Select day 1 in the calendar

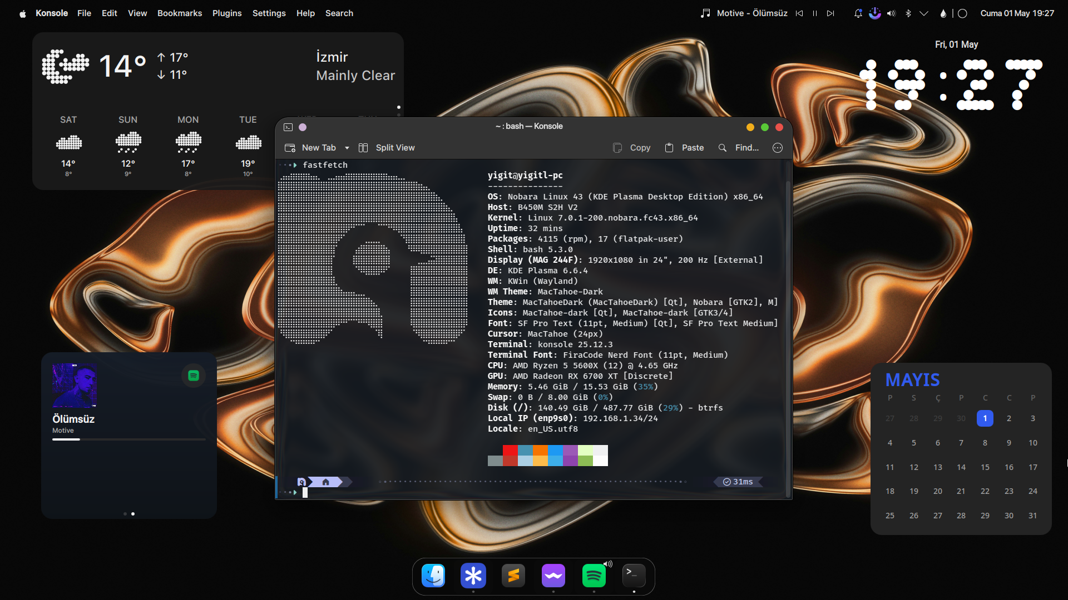click(985, 418)
